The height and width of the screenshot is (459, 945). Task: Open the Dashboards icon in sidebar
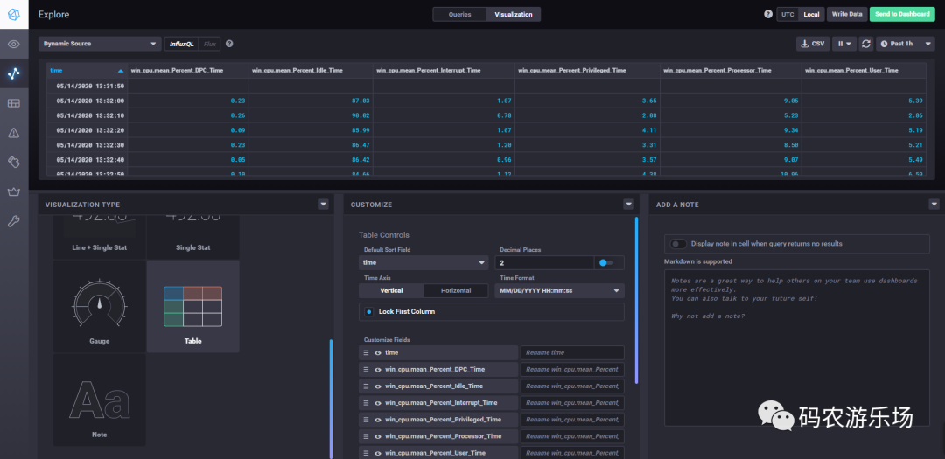tap(13, 103)
